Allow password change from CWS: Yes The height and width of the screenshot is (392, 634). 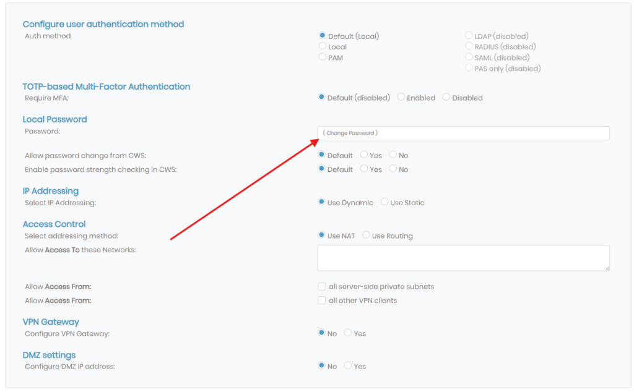[x=364, y=155]
